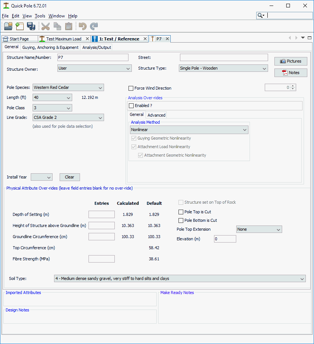Viewport: 314px width, 344px height.
Task: Increase the wind direction spinner value
Action: (x=293, y=86)
